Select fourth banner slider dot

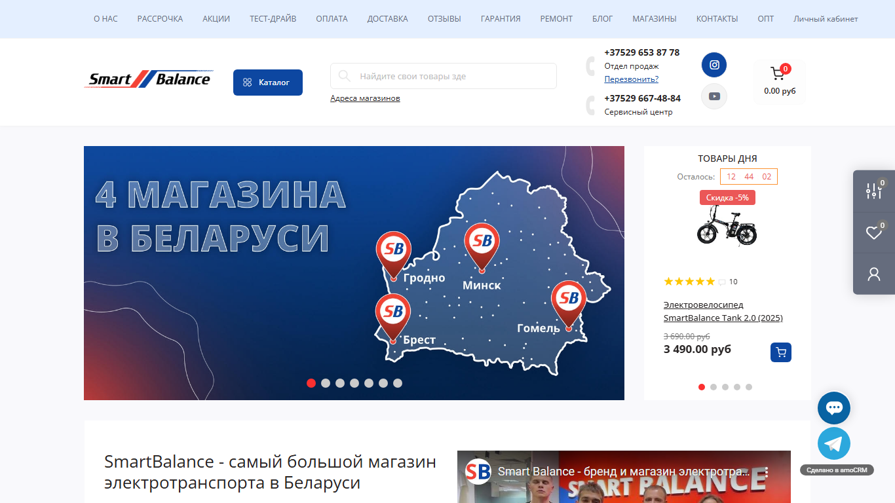(354, 383)
